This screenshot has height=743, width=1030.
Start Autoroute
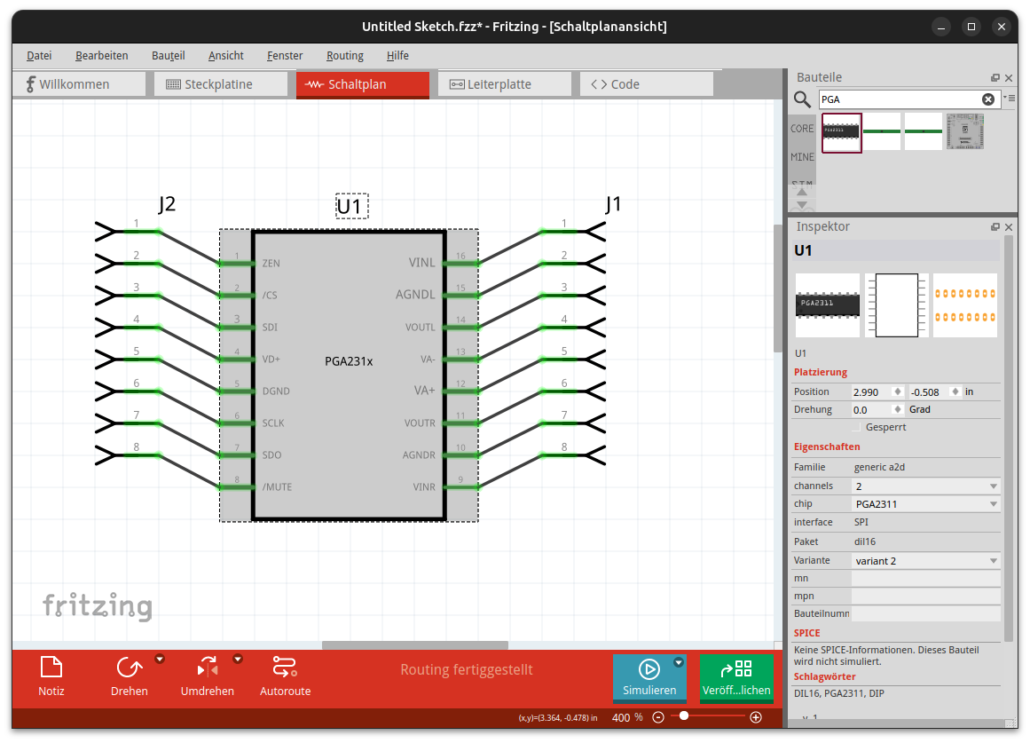click(285, 676)
